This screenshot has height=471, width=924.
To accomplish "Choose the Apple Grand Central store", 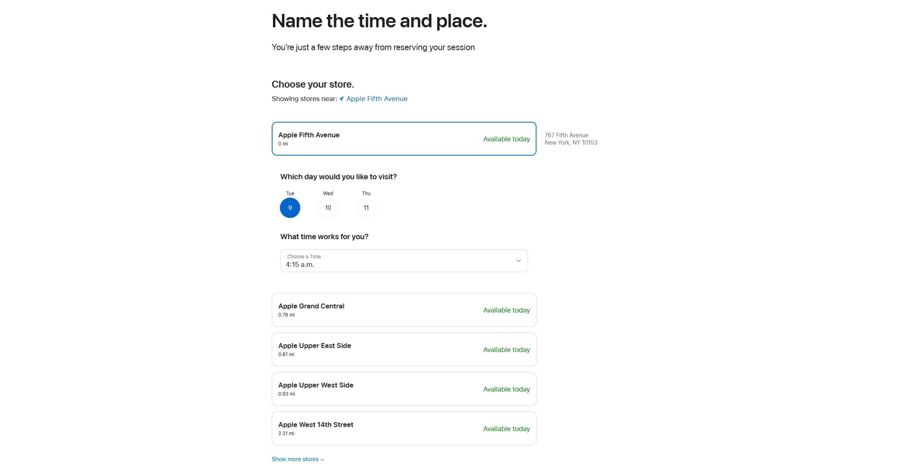I will click(x=403, y=310).
